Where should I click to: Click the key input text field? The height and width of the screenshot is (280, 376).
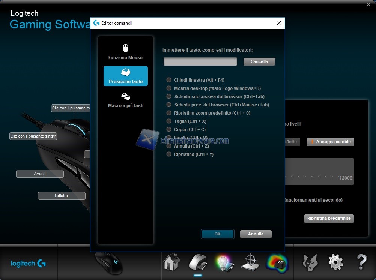200,61
